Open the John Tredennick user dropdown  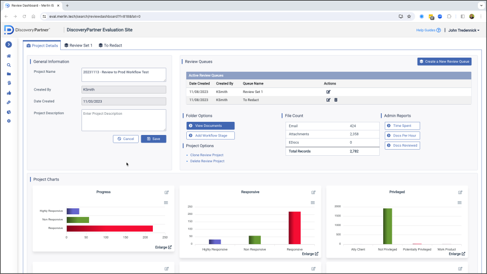[464, 30]
